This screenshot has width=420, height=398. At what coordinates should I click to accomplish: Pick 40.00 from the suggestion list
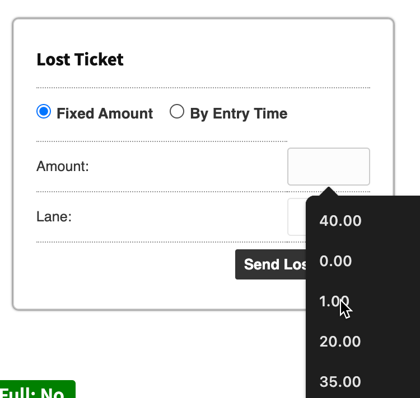click(340, 221)
